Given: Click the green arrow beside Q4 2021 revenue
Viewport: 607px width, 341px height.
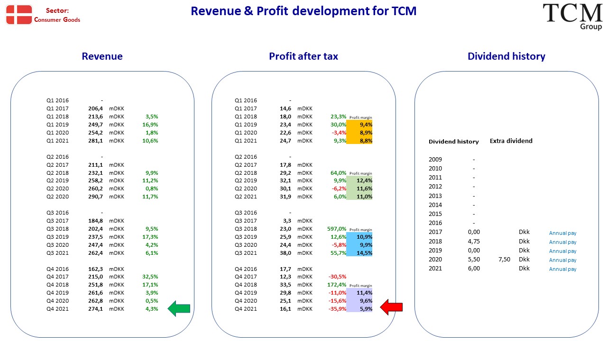Looking at the screenshot, I should pos(179,309).
